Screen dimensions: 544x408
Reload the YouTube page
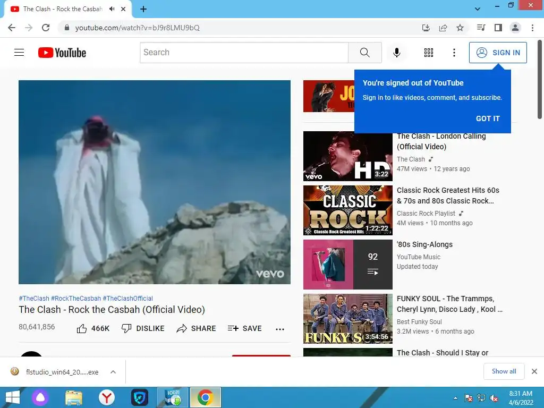pos(46,28)
